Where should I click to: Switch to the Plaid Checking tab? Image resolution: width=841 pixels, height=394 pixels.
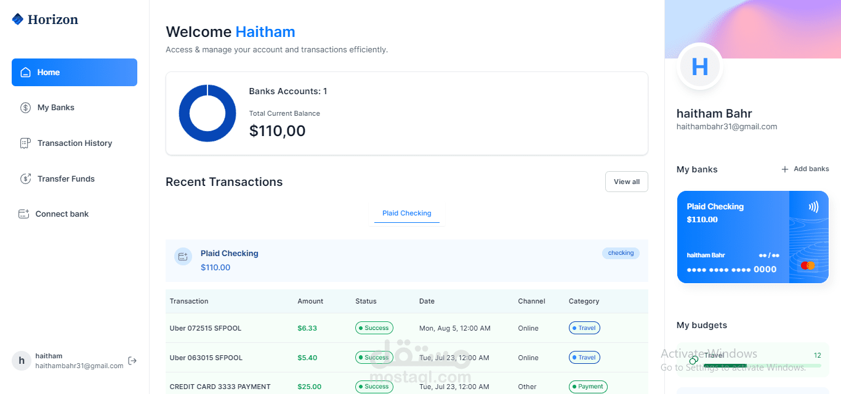pos(406,213)
